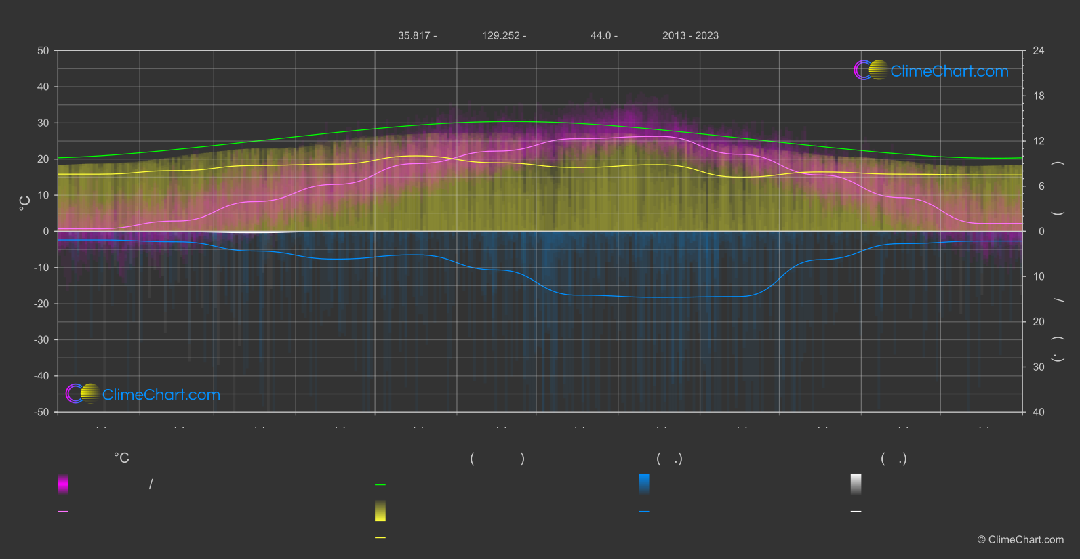
Task: Open the ClimeChart.com link beside the 24 axis value
Action: pyautogui.click(x=949, y=71)
